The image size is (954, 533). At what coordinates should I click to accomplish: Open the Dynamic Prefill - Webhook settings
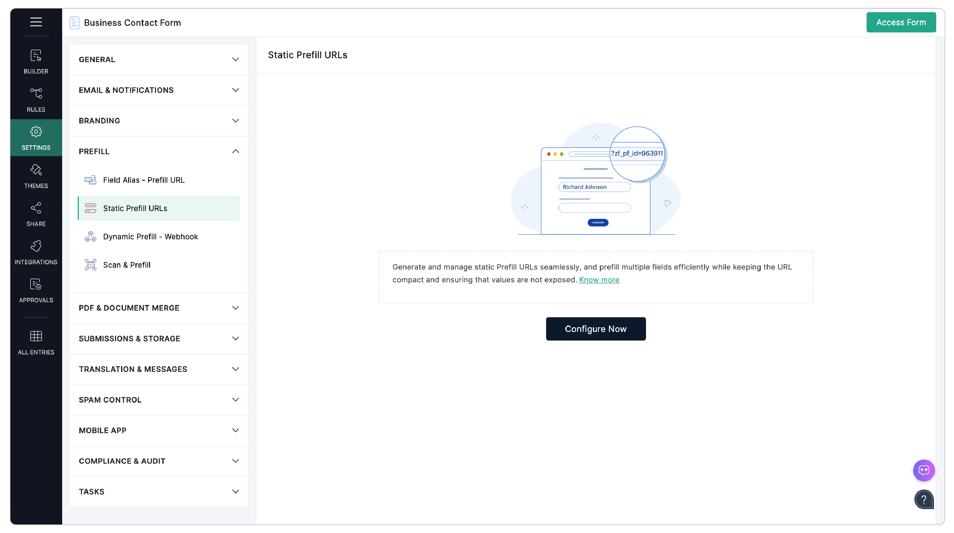click(x=150, y=237)
